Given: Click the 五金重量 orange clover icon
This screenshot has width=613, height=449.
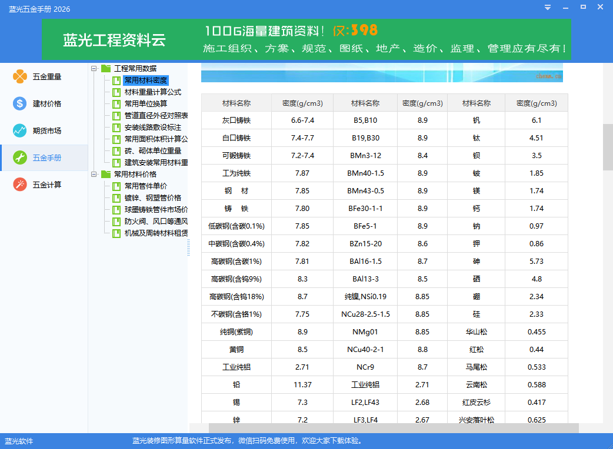Looking at the screenshot, I should click(20, 76).
